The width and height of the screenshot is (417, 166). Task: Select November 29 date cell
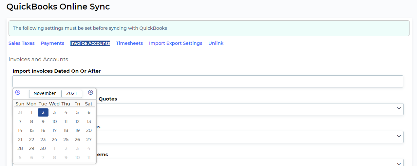tap(31, 148)
